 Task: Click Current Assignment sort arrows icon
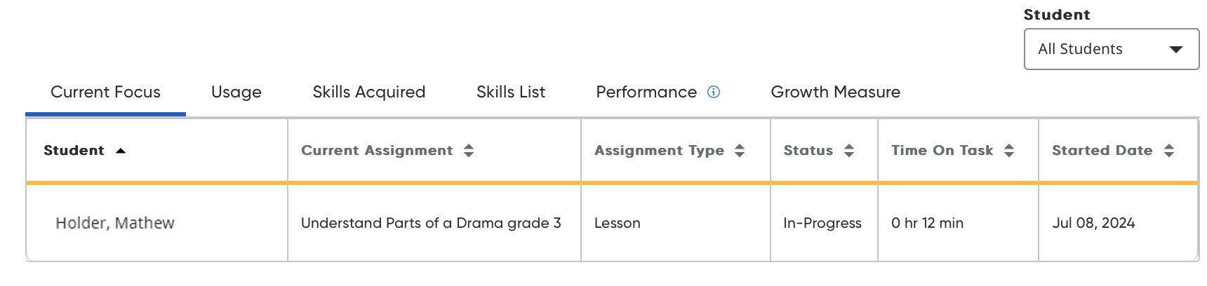point(469,150)
